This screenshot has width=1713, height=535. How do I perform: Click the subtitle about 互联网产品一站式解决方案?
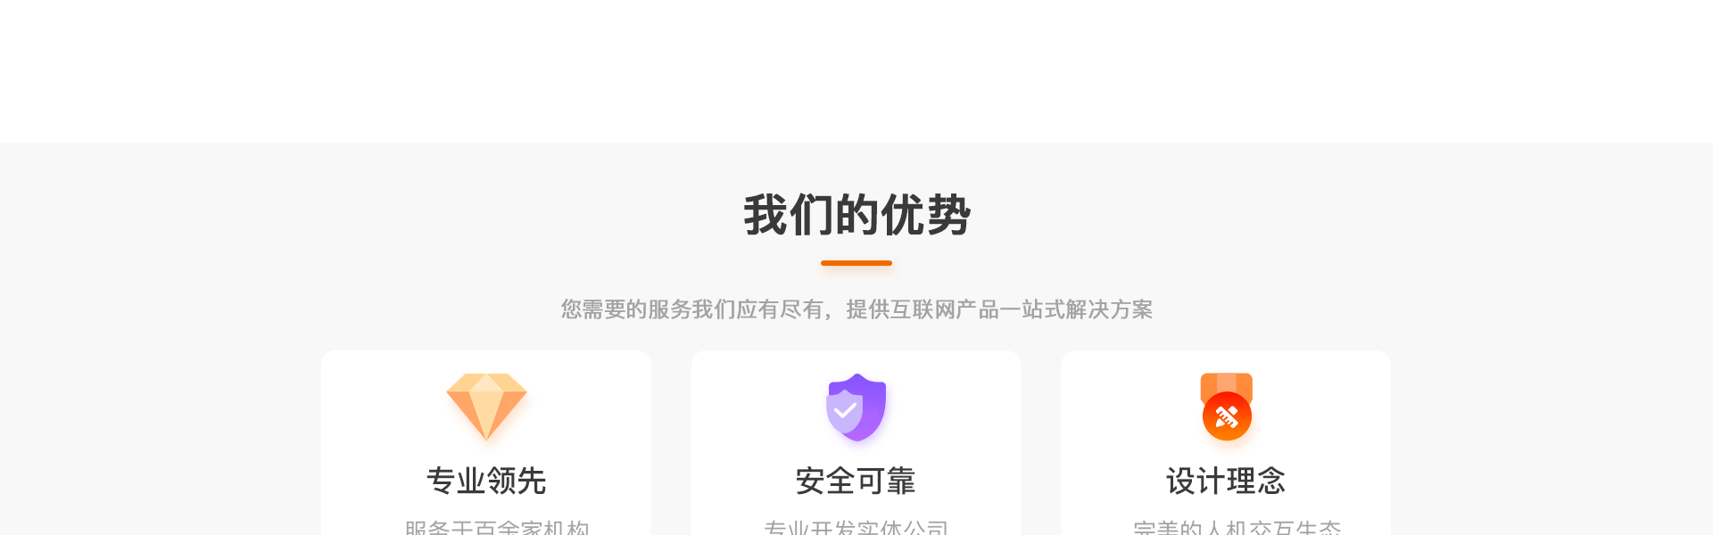click(856, 309)
